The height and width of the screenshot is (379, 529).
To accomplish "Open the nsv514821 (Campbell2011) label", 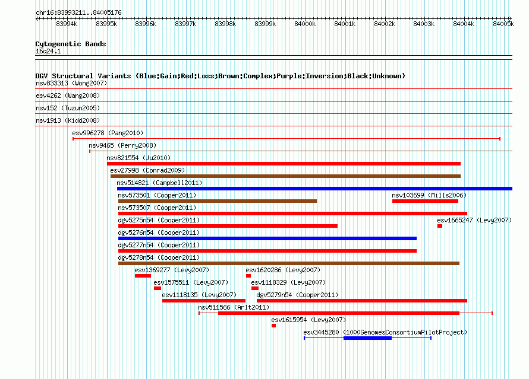I will pos(159,183).
